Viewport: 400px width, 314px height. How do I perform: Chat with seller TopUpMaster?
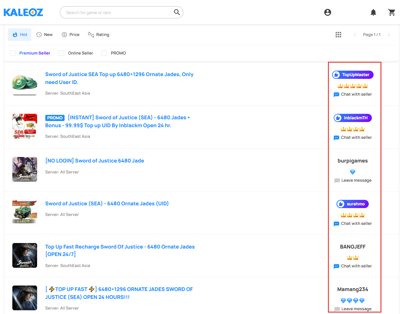click(x=353, y=95)
